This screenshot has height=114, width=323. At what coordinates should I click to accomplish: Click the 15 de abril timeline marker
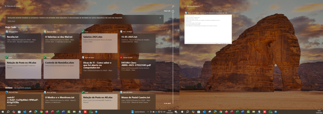click(x=167, y=103)
